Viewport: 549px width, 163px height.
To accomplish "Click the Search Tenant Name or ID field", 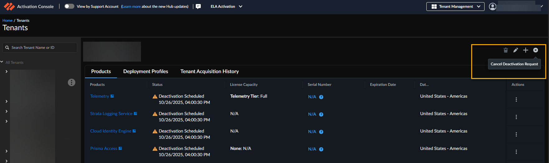I will pyautogui.click(x=40, y=48).
